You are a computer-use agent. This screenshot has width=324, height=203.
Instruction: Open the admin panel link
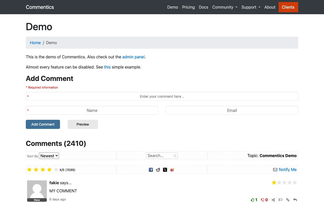(133, 57)
